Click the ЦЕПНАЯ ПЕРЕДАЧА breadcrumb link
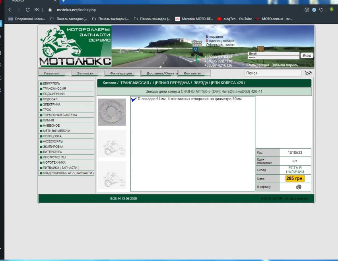 coord(171,83)
